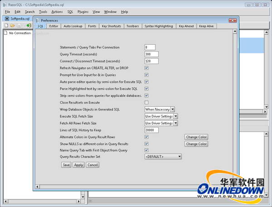
Task: Click Connect / Disconnect Timeout field
Action: (x=151, y=61)
